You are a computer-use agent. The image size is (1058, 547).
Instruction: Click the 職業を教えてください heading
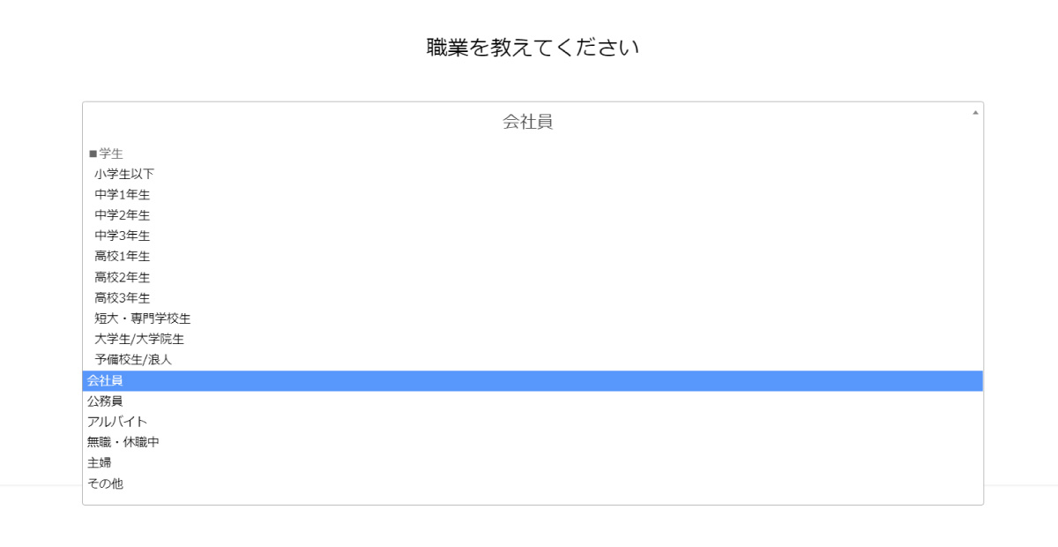(533, 48)
